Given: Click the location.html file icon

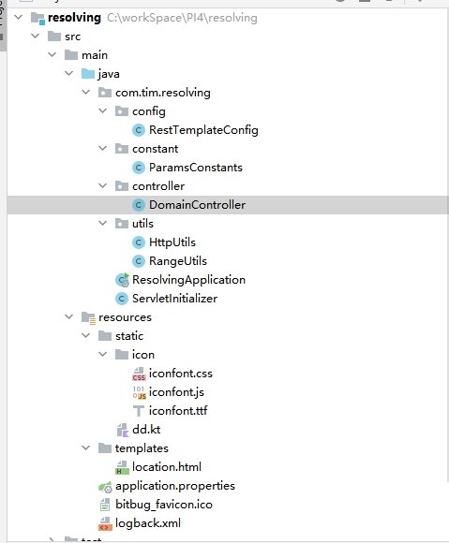Looking at the screenshot, I should coord(122,467).
